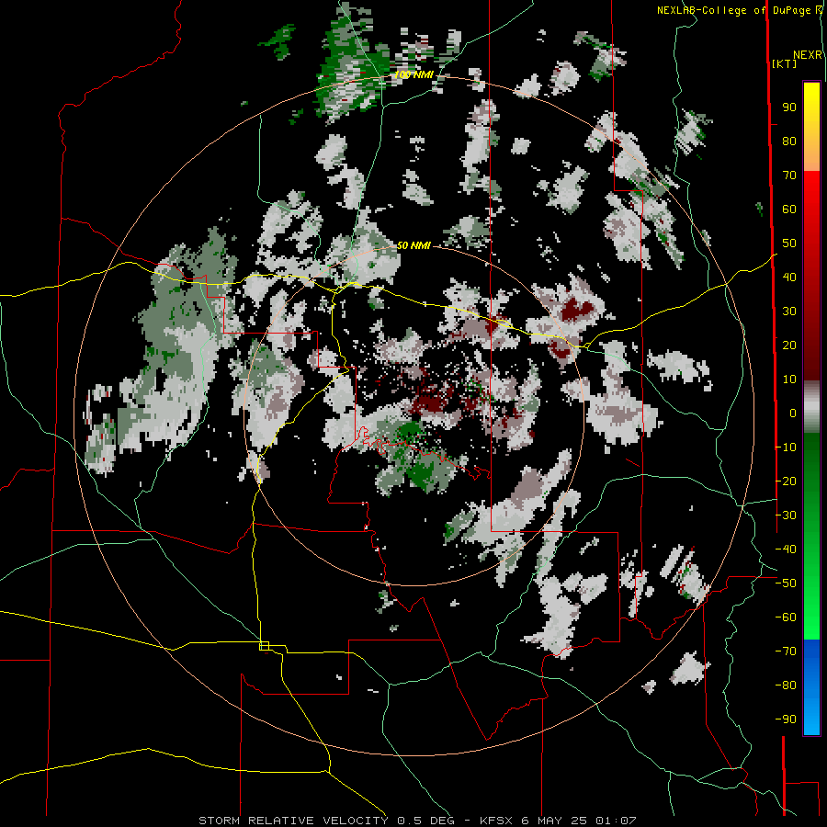Click the positive 70 scale label
This screenshot has width=827, height=827.
(x=789, y=176)
